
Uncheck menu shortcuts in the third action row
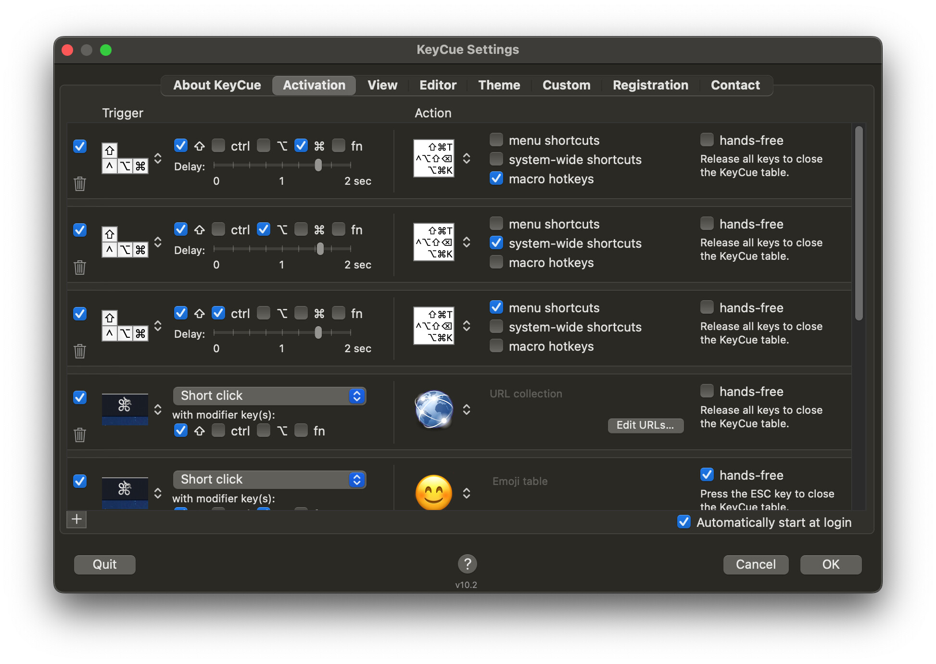[496, 307]
